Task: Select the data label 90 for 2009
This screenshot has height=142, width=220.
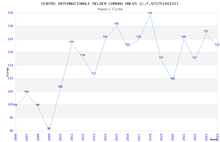Action: (x=49, y=128)
